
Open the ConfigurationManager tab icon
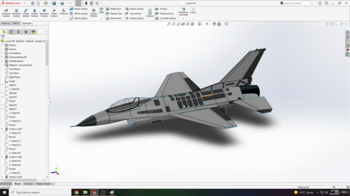19,32
